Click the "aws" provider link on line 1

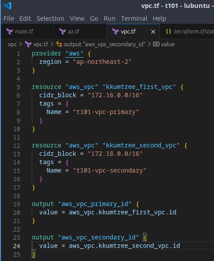(x=74, y=54)
